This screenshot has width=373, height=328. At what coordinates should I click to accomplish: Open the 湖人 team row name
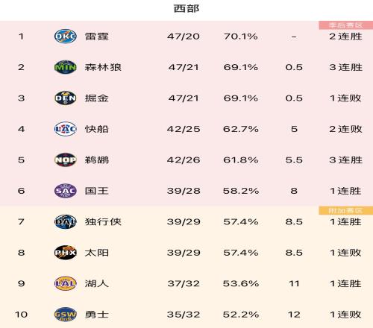97,283
